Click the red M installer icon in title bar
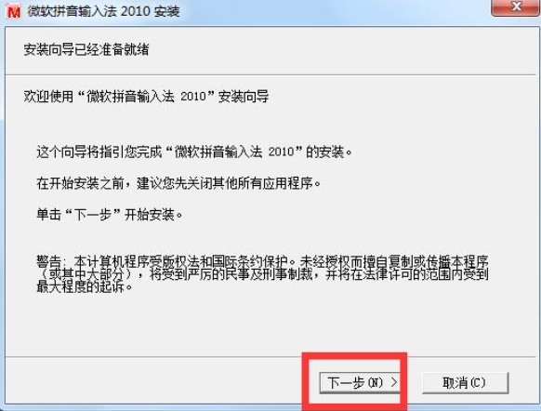Image resolution: width=541 pixels, height=411 pixels. (x=14, y=12)
